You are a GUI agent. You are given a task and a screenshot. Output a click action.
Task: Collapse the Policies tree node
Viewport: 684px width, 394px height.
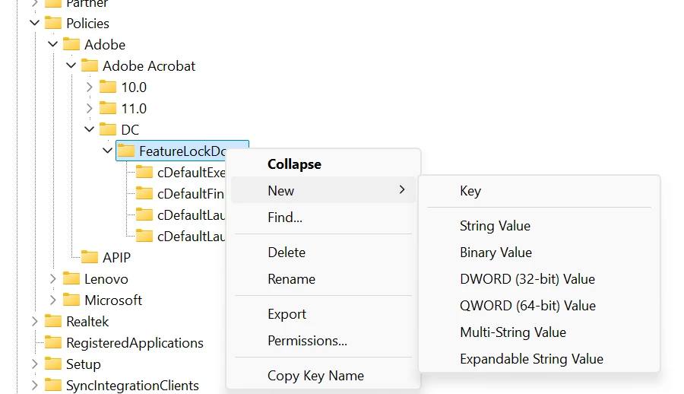click(34, 23)
